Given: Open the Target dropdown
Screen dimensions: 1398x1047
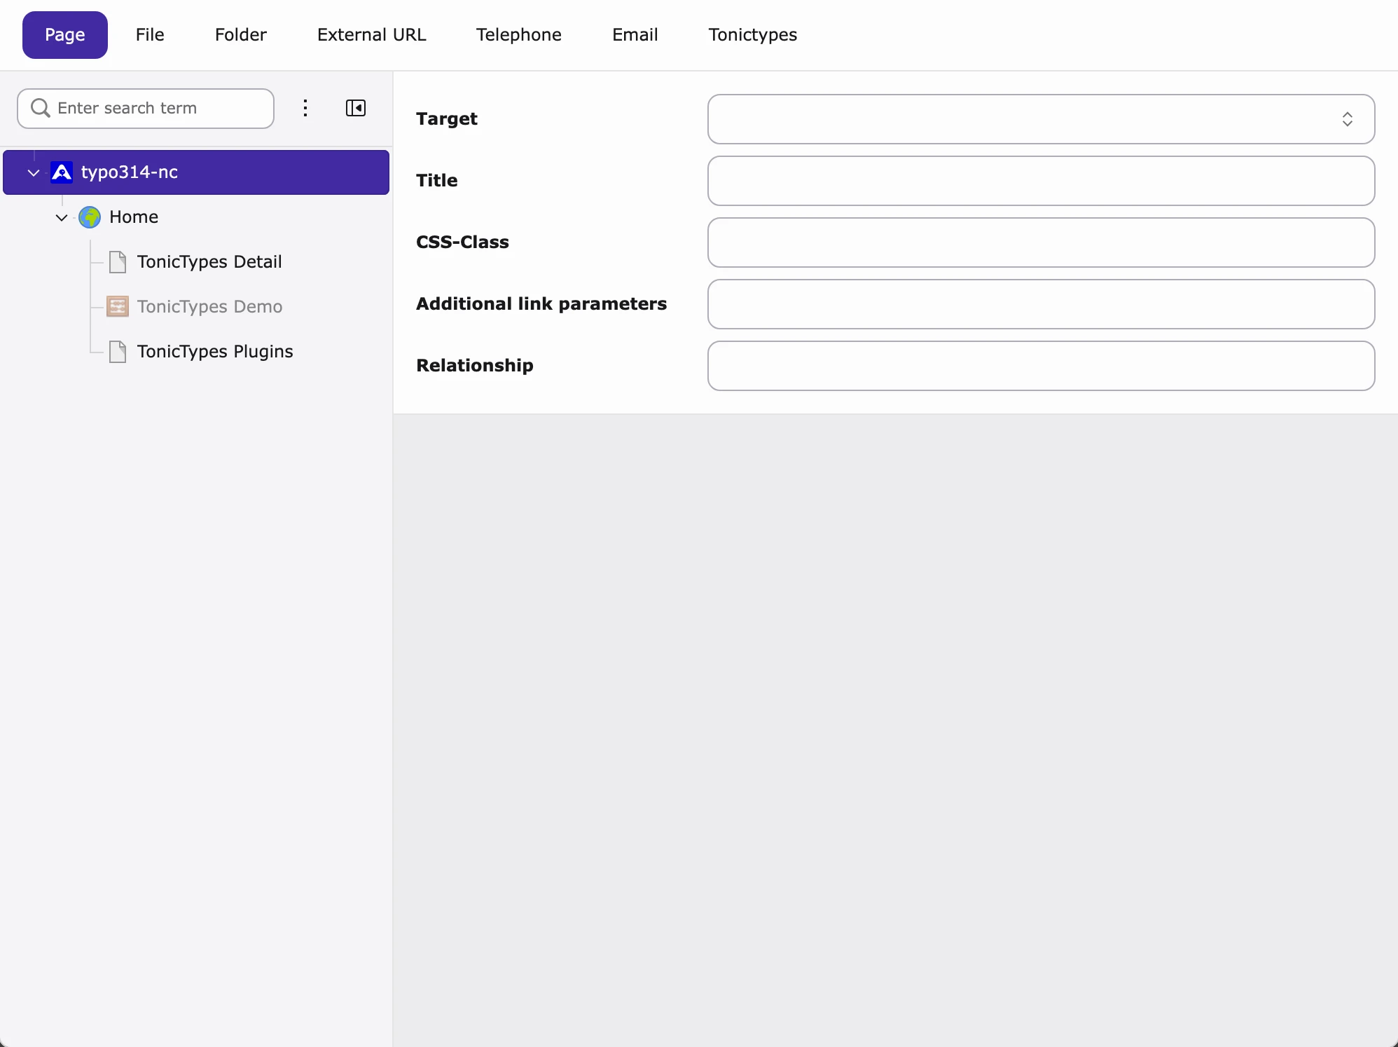Looking at the screenshot, I should (x=1041, y=119).
